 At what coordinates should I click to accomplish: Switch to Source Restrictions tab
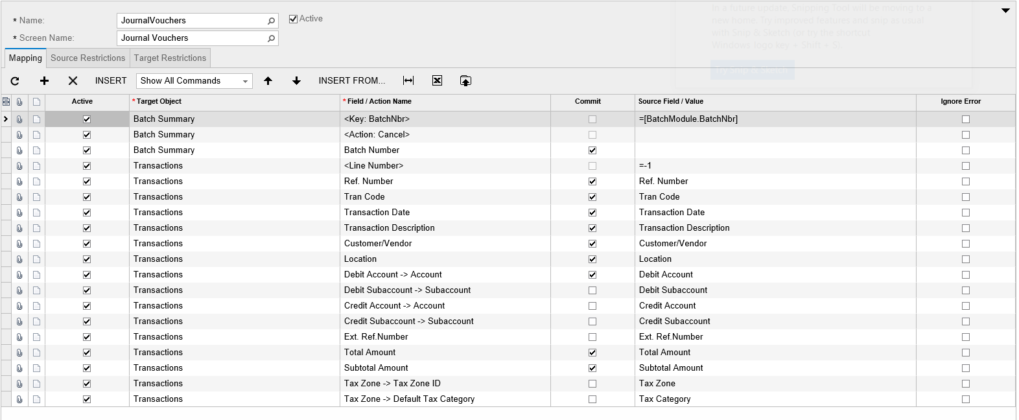click(88, 58)
